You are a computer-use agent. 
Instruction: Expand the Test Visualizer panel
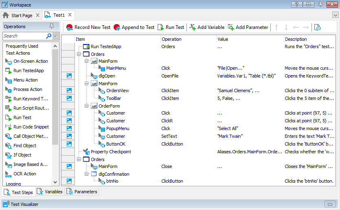330,204
